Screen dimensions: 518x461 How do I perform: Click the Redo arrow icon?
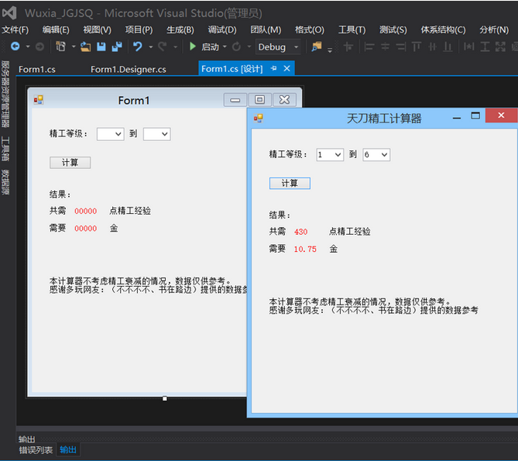pos(162,46)
